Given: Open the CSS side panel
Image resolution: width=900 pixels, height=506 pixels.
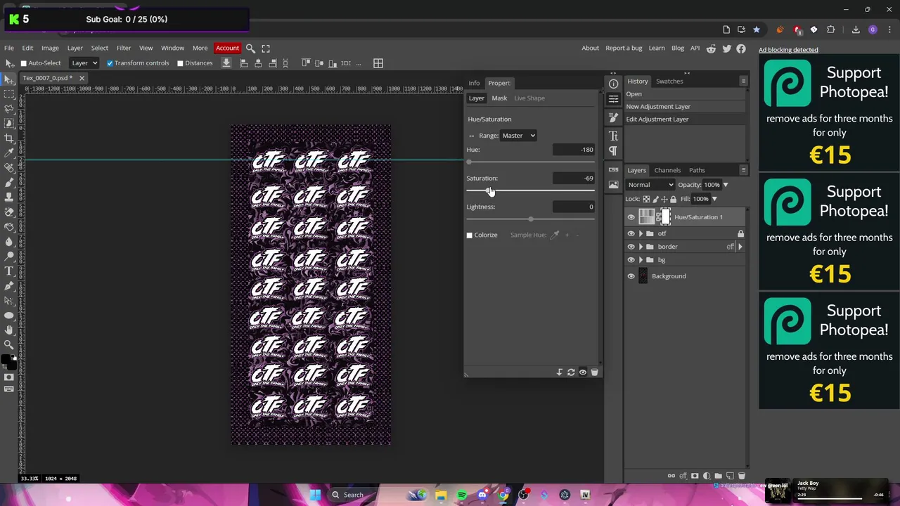Looking at the screenshot, I should coord(613,170).
